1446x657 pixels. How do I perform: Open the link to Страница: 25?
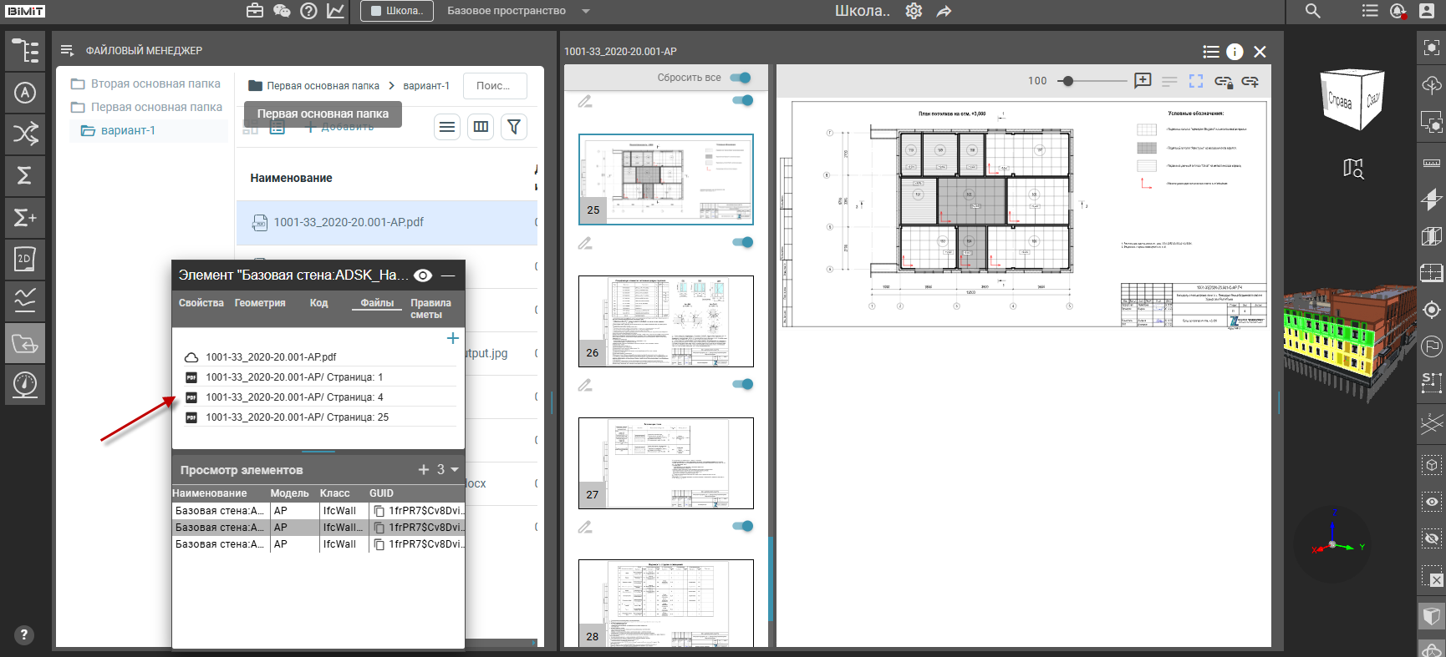[x=298, y=417]
